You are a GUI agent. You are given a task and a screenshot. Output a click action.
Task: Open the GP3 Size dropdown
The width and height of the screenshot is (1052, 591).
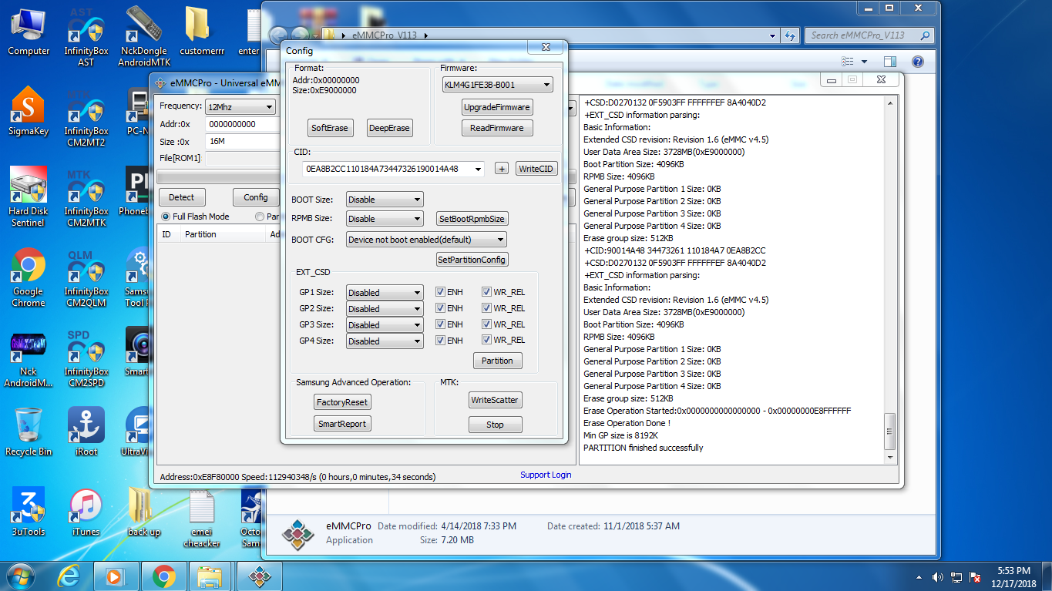point(385,325)
